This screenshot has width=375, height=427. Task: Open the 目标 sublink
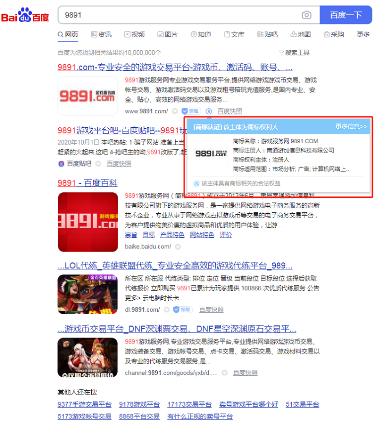149,235
